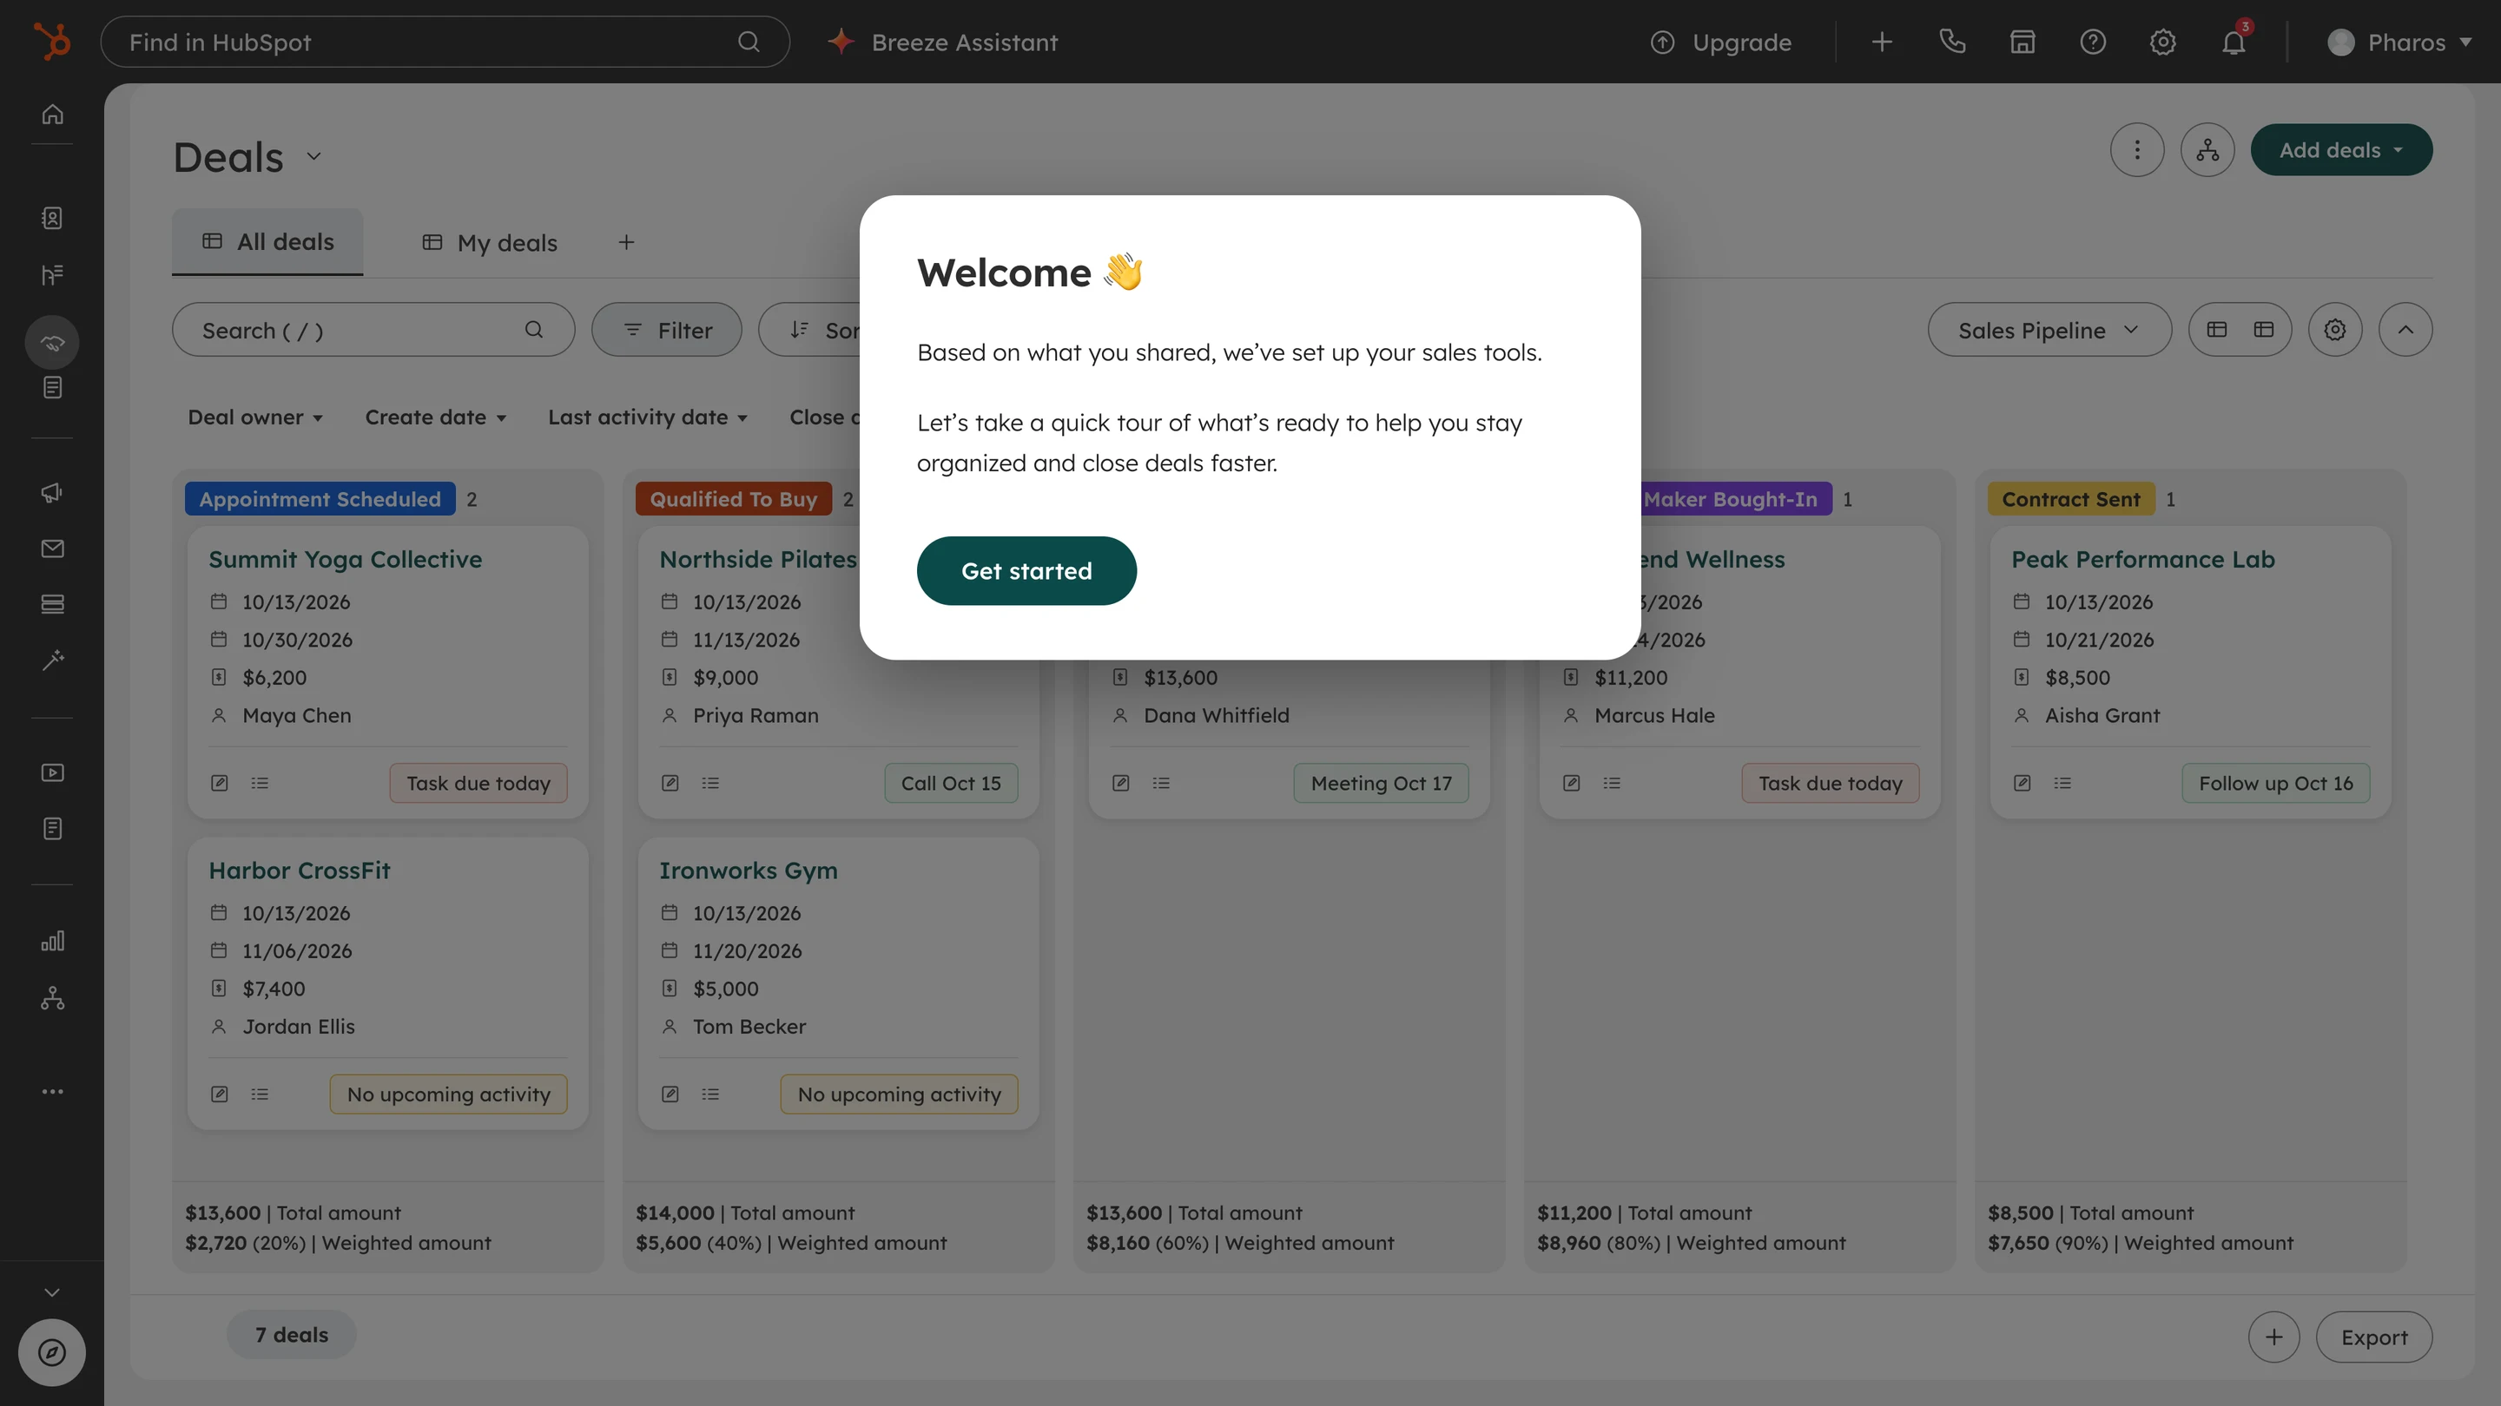Click the phone calling icon in top bar

[x=1951, y=42]
